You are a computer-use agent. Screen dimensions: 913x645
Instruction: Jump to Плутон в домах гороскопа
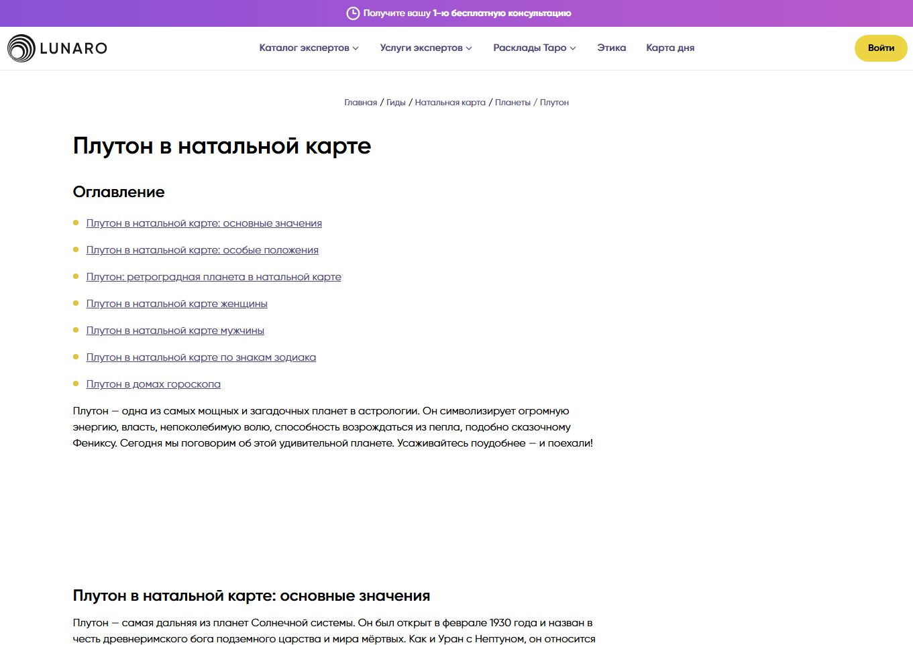tap(153, 384)
